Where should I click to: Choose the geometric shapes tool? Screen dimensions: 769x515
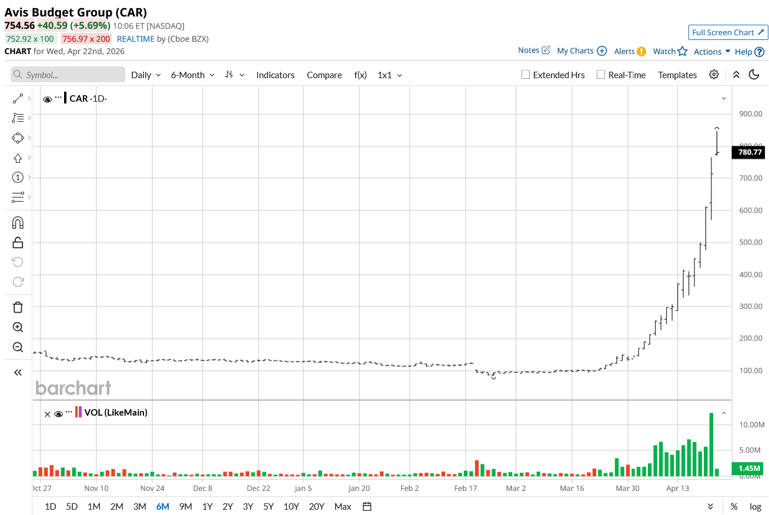(18, 138)
